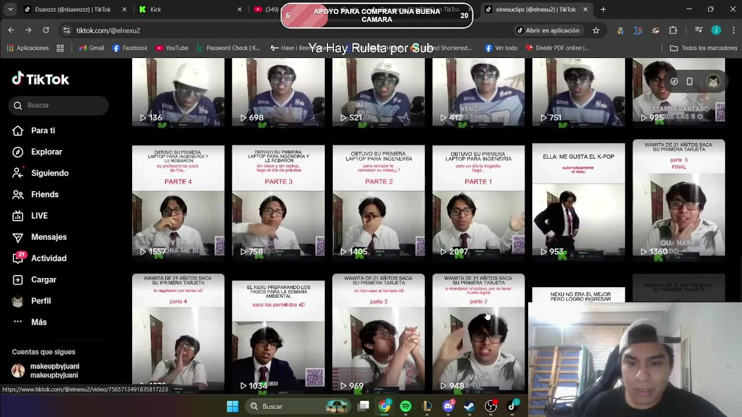Open Aplicaciones bookmarks shortcut

[28, 48]
